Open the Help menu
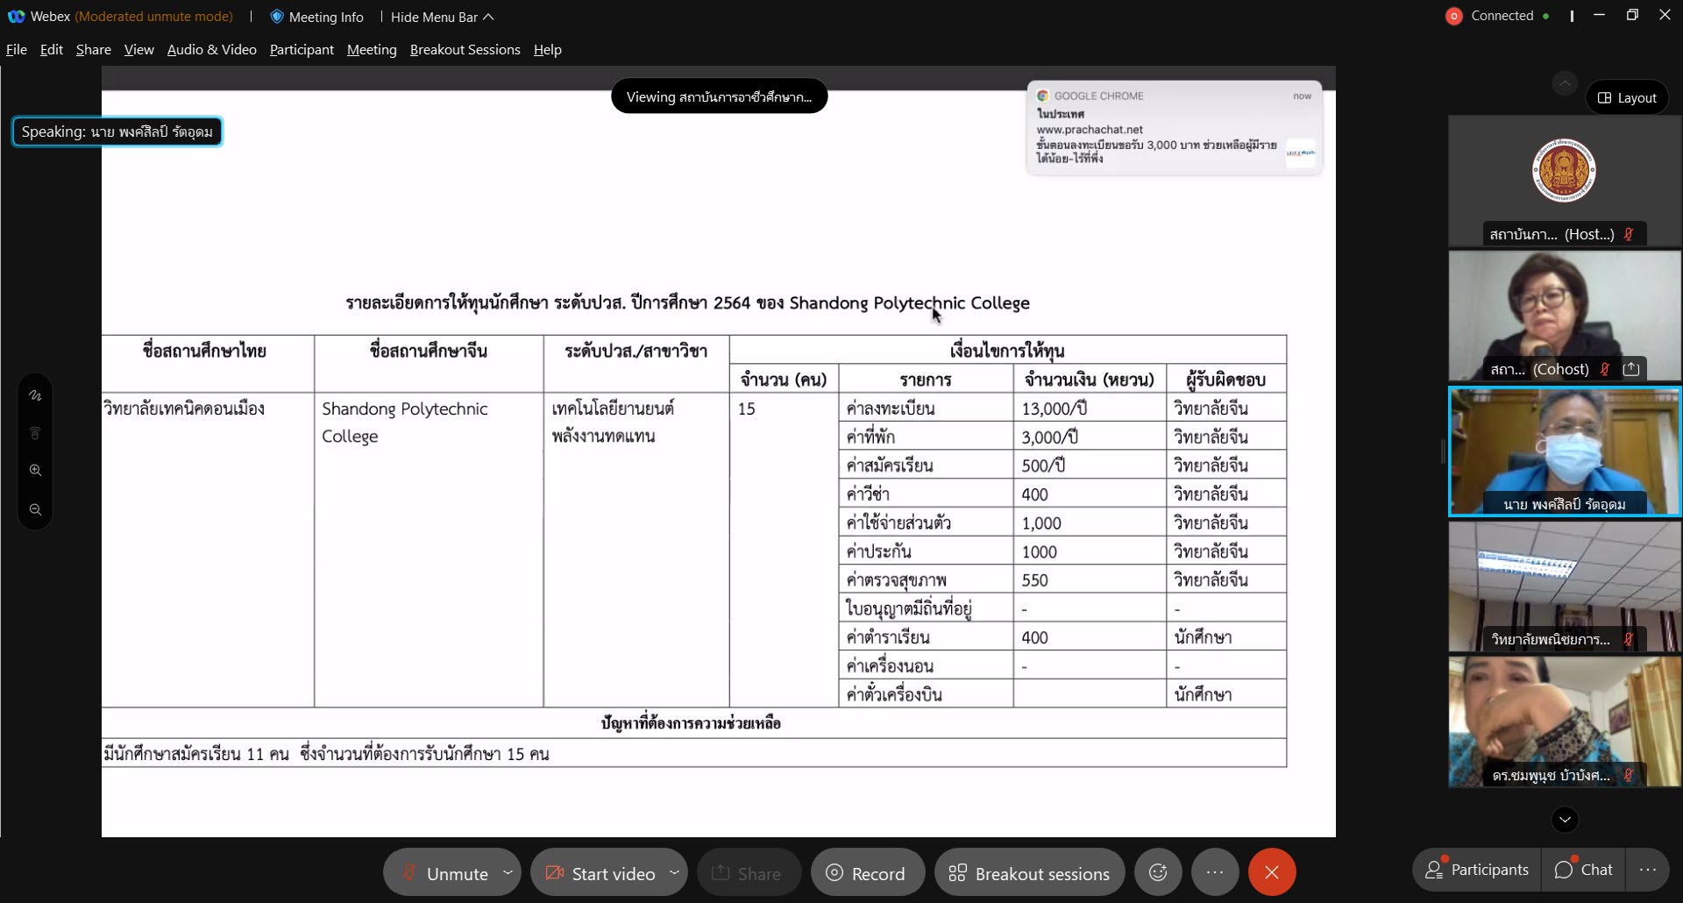Image resolution: width=1683 pixels, height=903 pixels. pyautogui.click(x=548, y=50)
